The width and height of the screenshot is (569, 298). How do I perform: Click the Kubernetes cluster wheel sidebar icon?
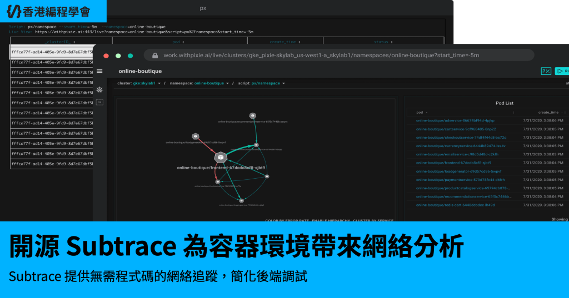99,89
